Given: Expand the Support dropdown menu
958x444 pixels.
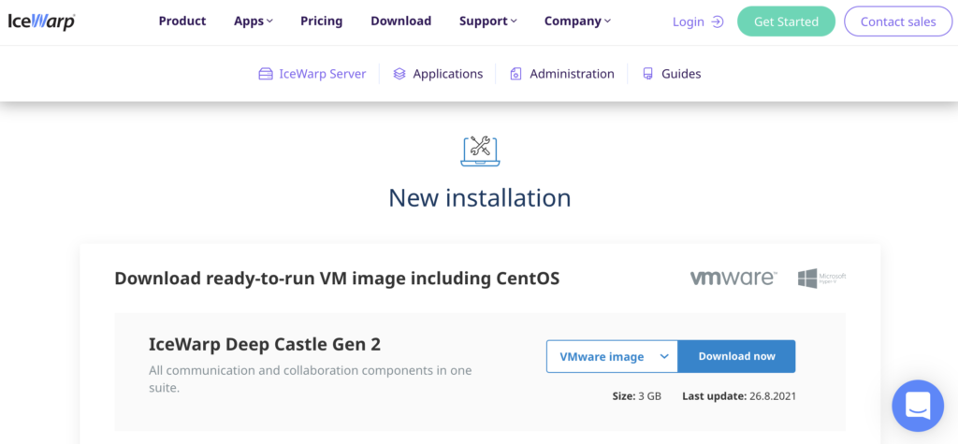Looking at the screenshot, I should (x=488, y=21).
